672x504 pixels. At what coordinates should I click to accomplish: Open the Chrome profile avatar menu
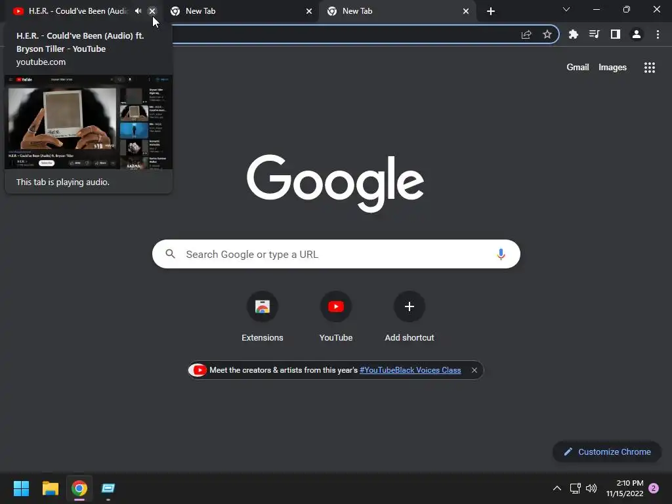pyautogui.click(x=637, y=34)
